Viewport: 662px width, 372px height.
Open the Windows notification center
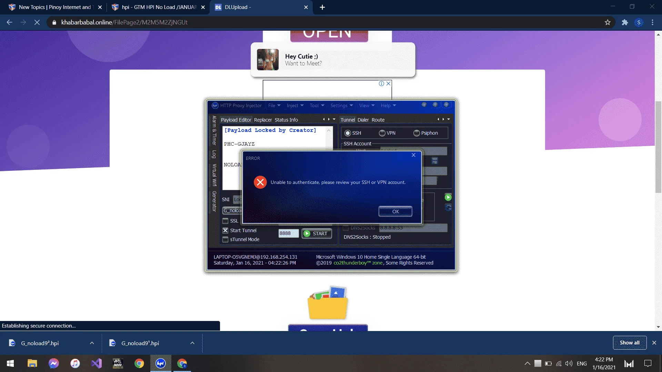(648, 363)
